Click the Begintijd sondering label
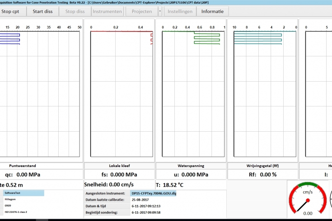This screenshot has width=332, height=221. (x=102, y=212)
